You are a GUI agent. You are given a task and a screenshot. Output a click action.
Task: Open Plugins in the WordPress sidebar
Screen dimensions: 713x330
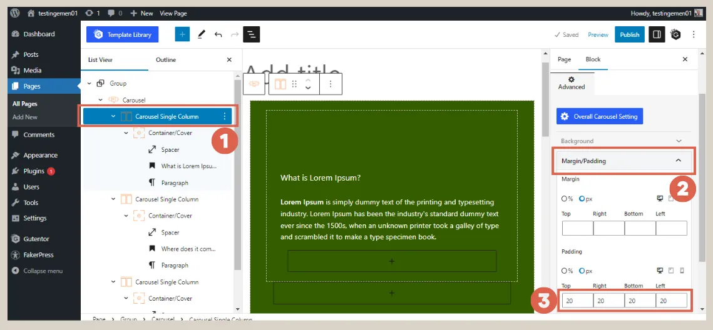[34, 171]
